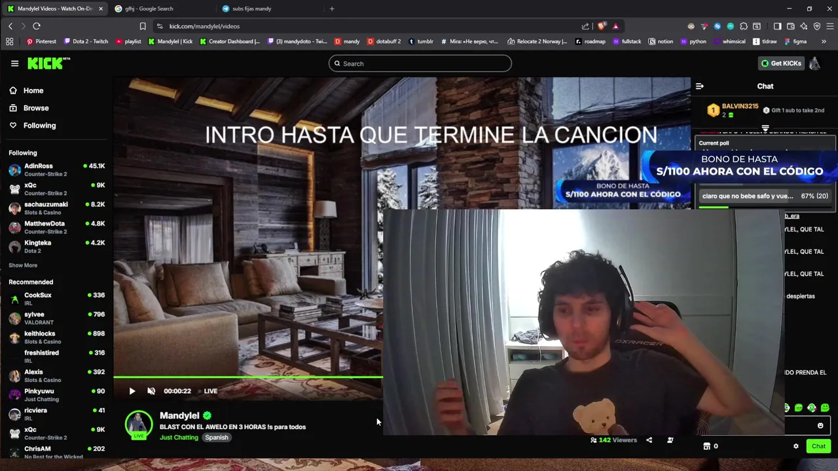Screen dimensions: 838x471
Task: Open the channel shop icon
Action: click(706, 446)
